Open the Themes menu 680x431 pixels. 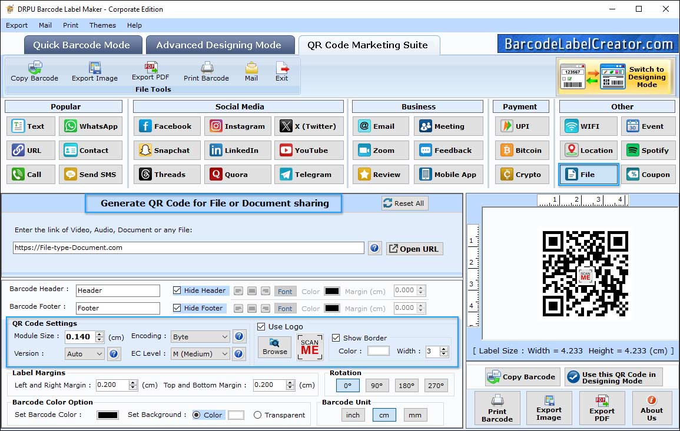coord(102,25)
